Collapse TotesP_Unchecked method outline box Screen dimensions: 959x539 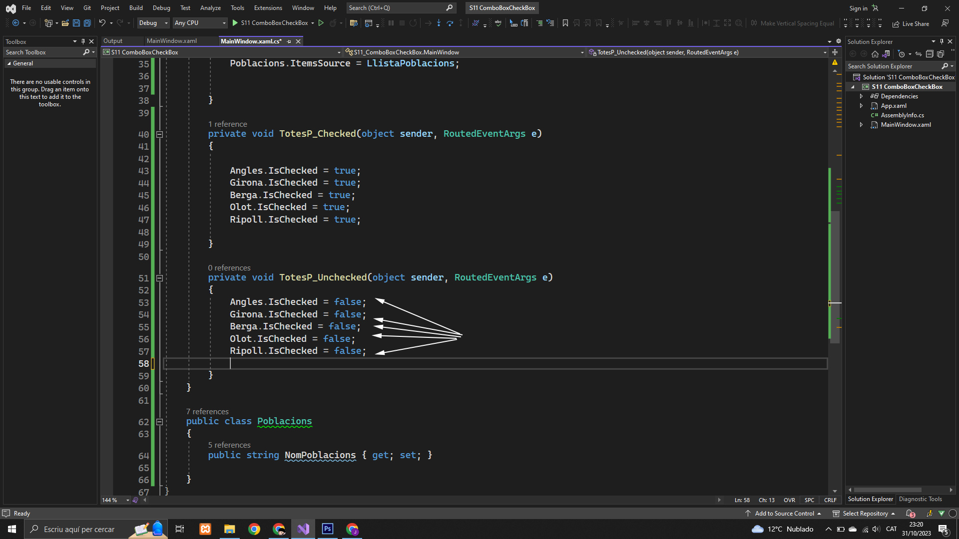click(x=159, y=278)
